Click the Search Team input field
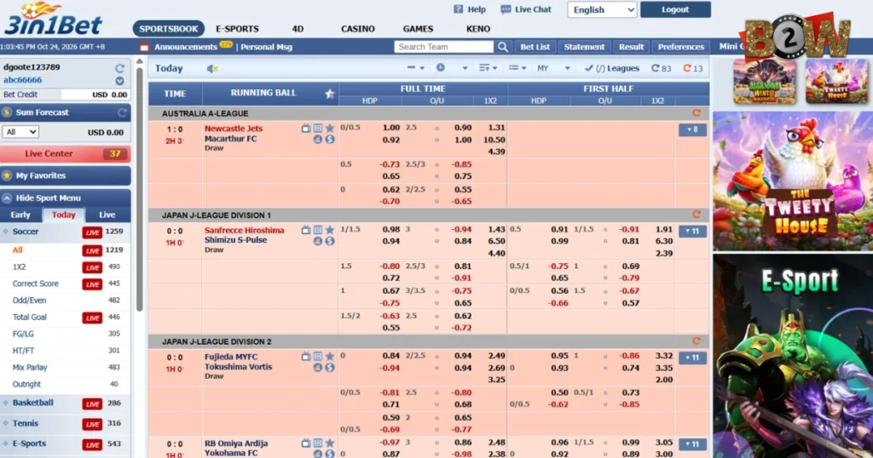The image size is (873, 458). tap(443, 47)
